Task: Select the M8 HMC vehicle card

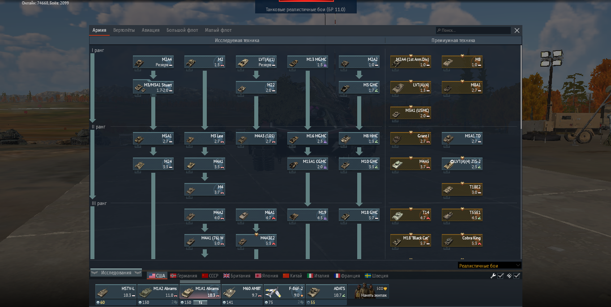Action: click(359, 138)
